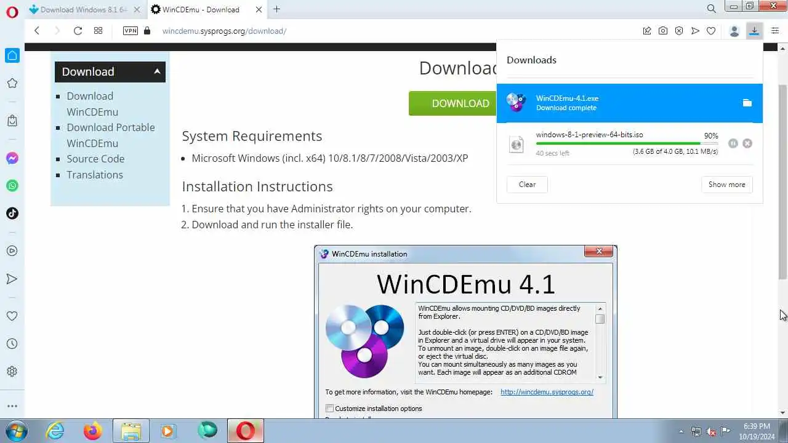Launch Internet Explorer from the taskbar
The height and width of the screenshot is (443, 788).
coord(55,431)
